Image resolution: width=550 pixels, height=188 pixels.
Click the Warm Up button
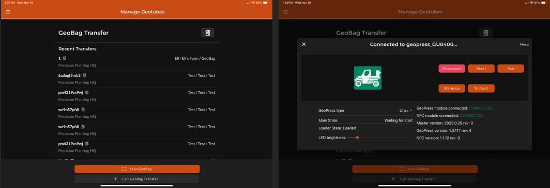click(x=452, y=89)
